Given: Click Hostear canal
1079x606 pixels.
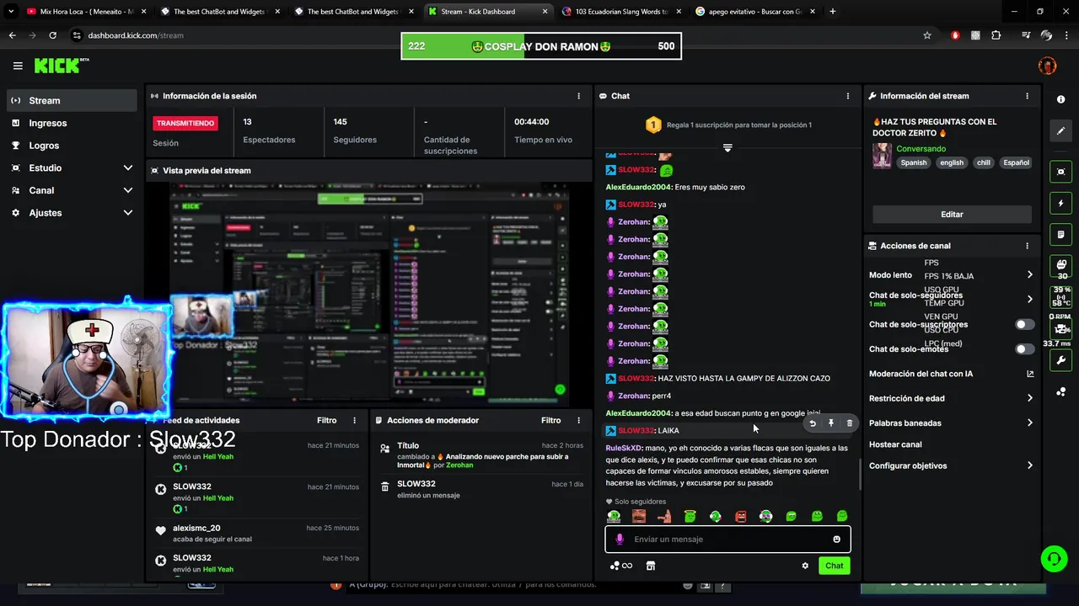Looking at the screenshot, I should 895,444.
